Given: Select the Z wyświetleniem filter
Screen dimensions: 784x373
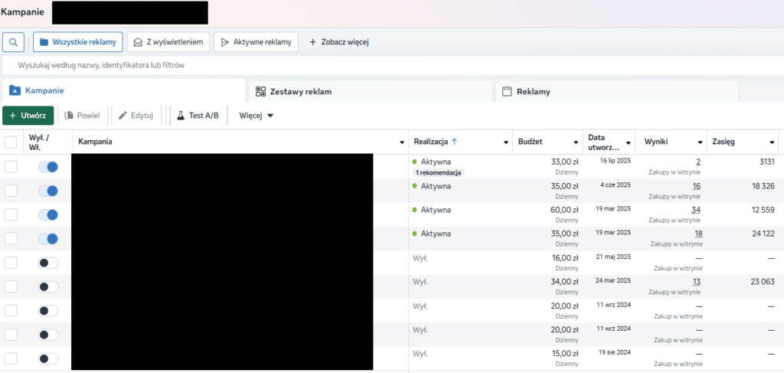Looking at the screenshot, I should coord(169,42).
